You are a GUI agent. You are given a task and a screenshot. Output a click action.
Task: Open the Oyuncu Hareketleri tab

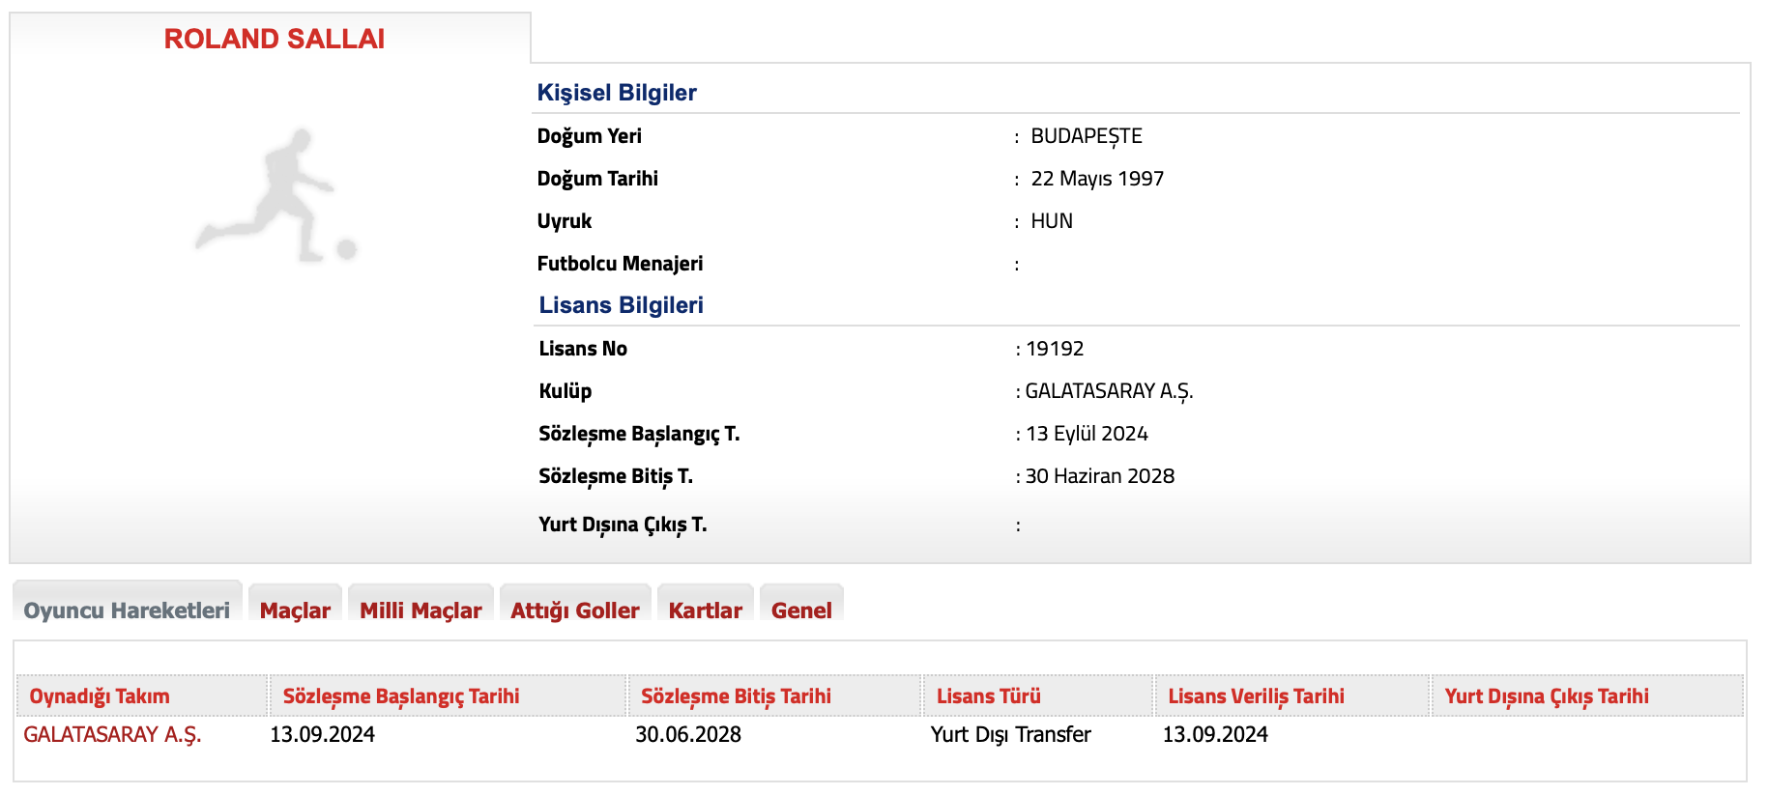(127, 610)
